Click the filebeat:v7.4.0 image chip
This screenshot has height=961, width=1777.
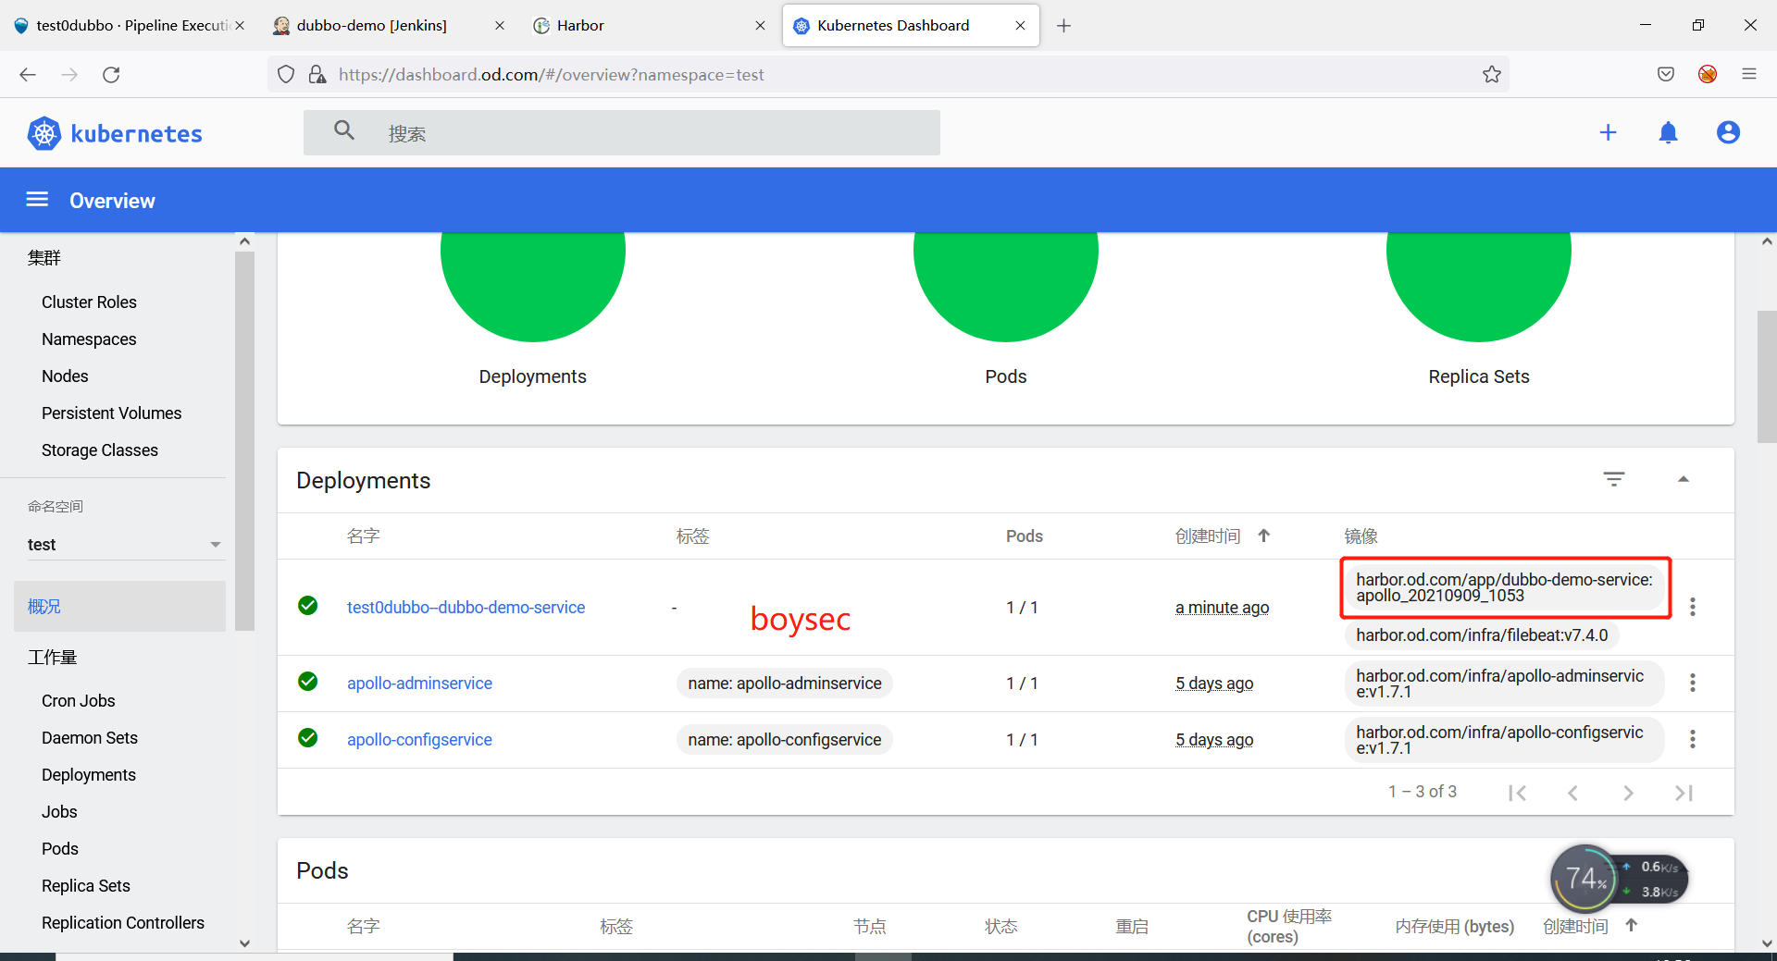[x=1482, y=635]
